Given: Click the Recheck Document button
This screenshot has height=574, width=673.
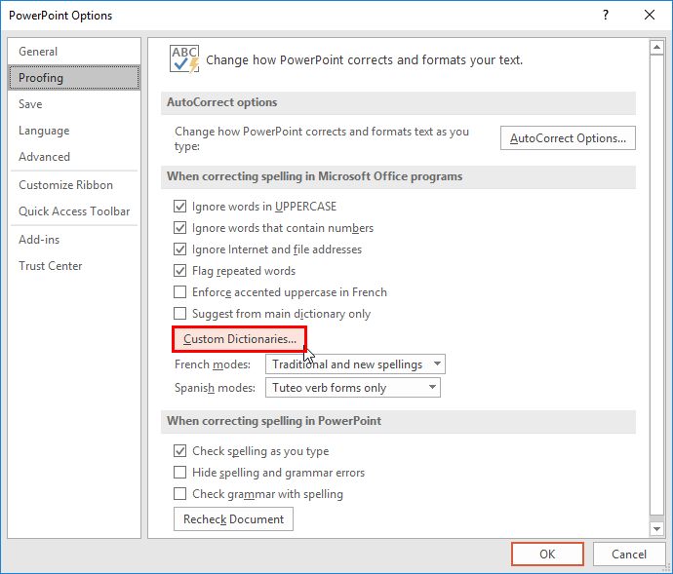Looking at the screenshot, I should point(233,519).
